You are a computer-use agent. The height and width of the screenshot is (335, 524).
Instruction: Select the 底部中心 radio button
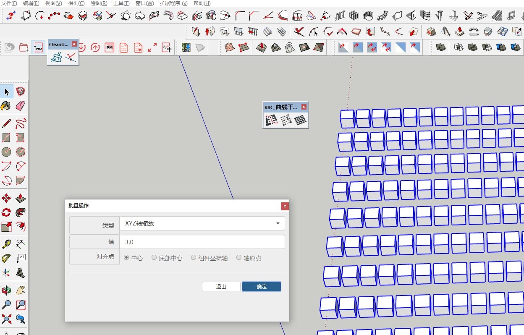pyautogui.click(x=154, y=258)
